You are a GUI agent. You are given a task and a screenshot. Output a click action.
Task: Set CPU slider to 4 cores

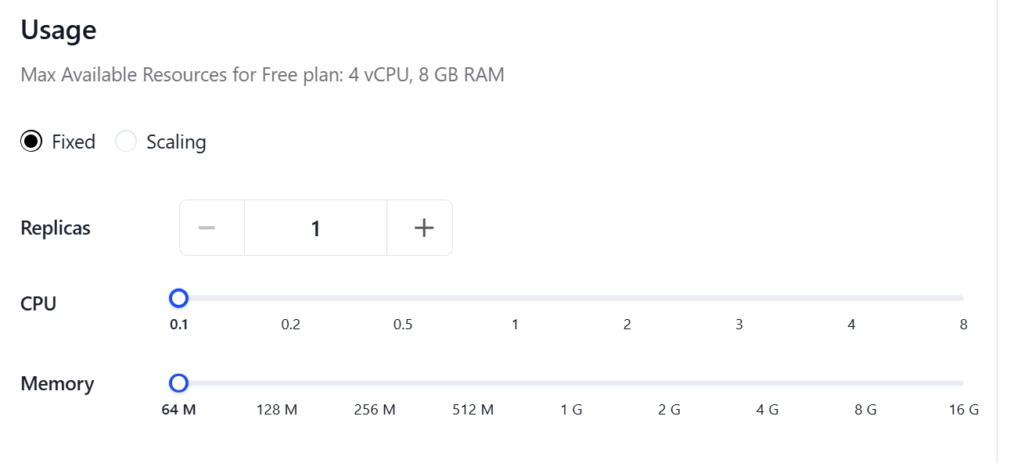pos(851,298)
